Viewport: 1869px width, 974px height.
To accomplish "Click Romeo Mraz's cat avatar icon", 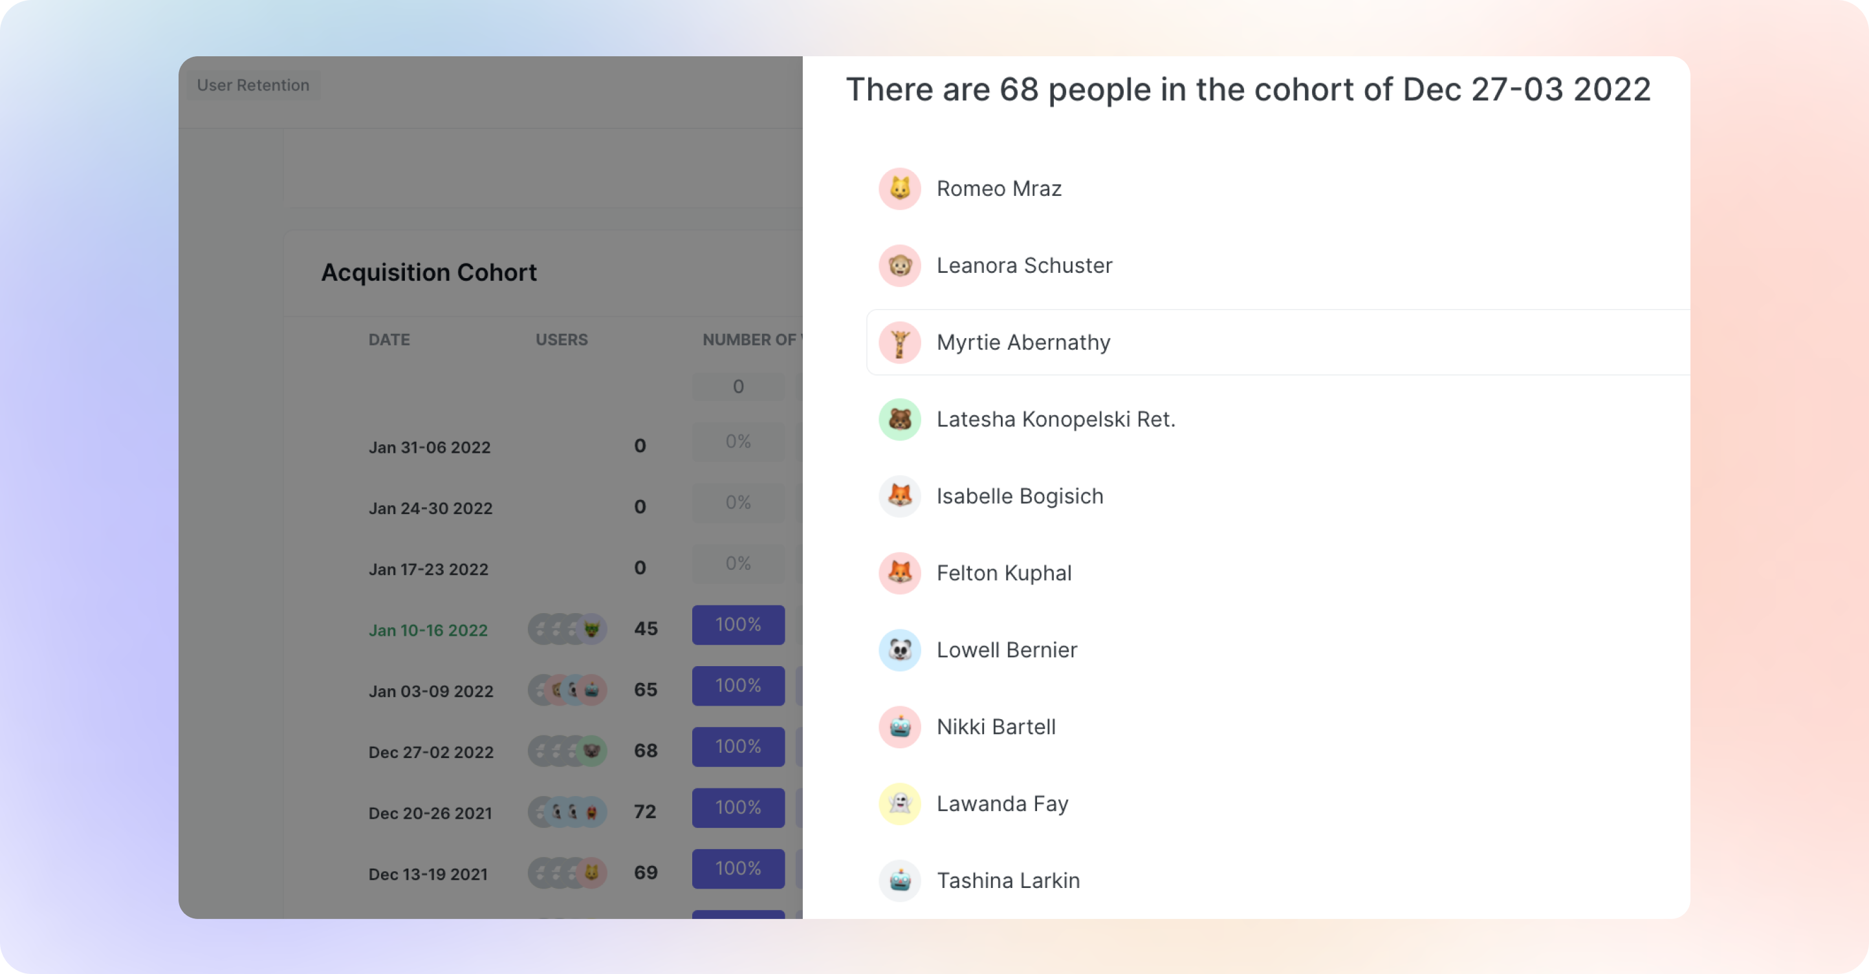I will tap(900, 189).
